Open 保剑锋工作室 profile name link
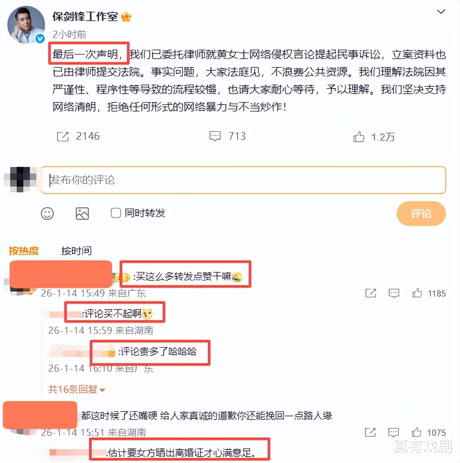The height and width of the screenshot is (463, 460). (x=85, y=17)
